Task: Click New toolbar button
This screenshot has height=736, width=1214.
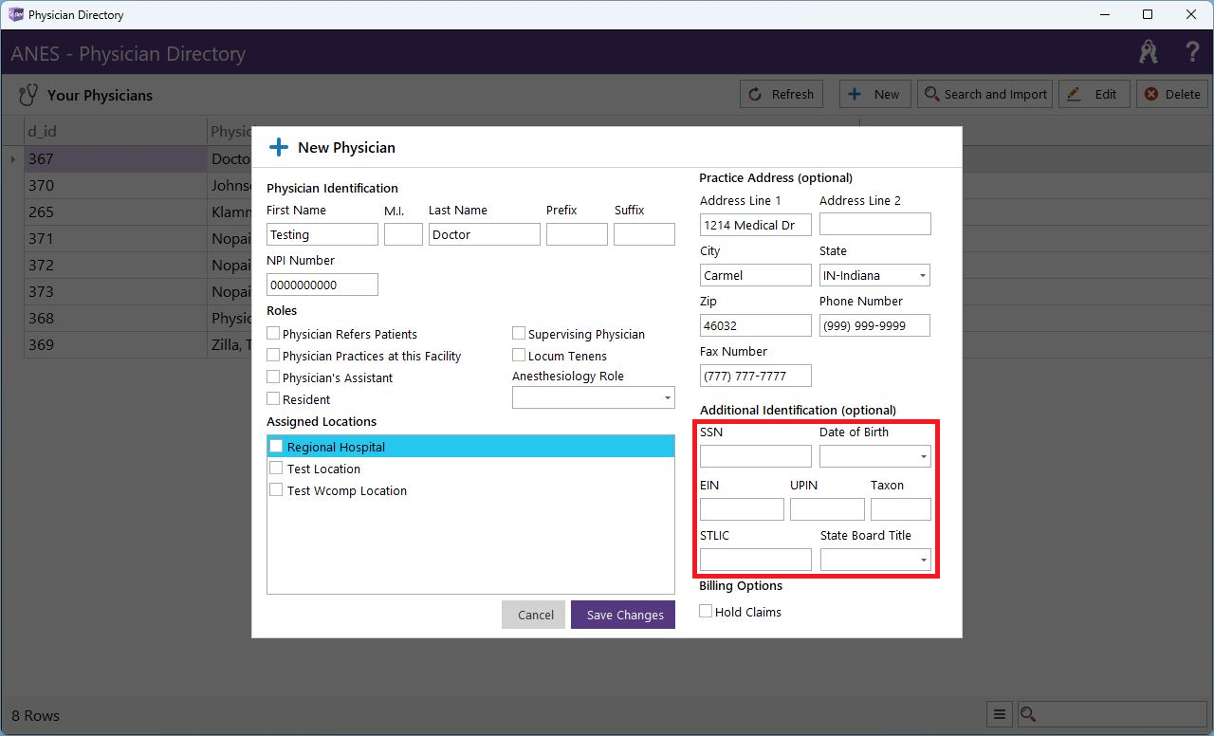Action: tap(874, 94)
